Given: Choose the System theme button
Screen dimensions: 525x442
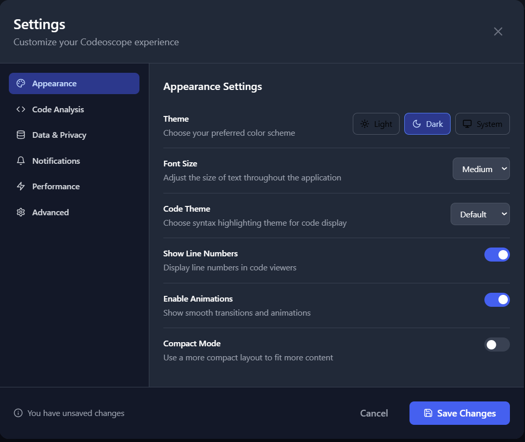Looking at the screenshot, I should [482, 124].
